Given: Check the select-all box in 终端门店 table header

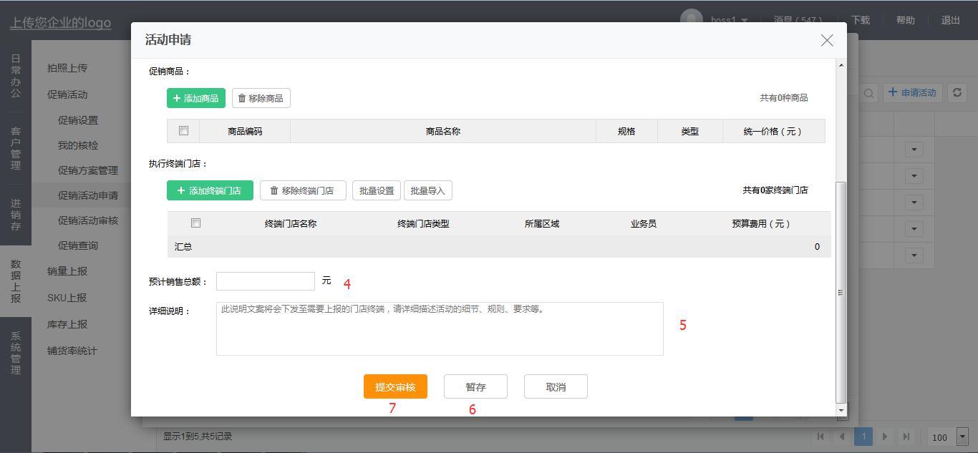Looking at the screenshot, I should click(195, 223).
